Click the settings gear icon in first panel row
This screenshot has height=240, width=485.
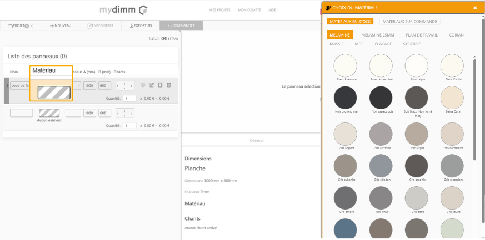[143, 85]
